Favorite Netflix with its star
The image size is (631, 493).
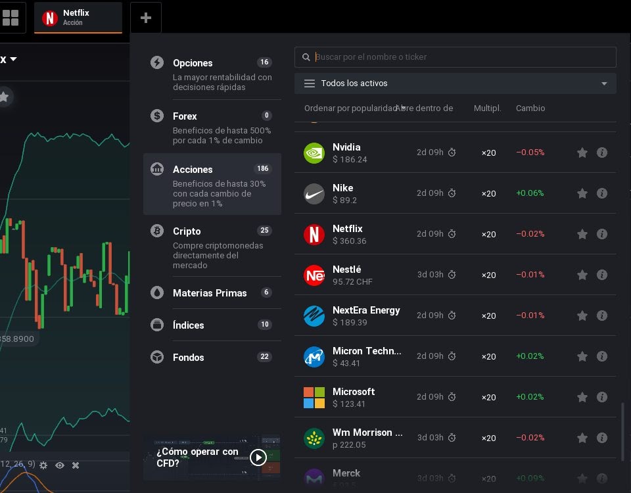582,234
